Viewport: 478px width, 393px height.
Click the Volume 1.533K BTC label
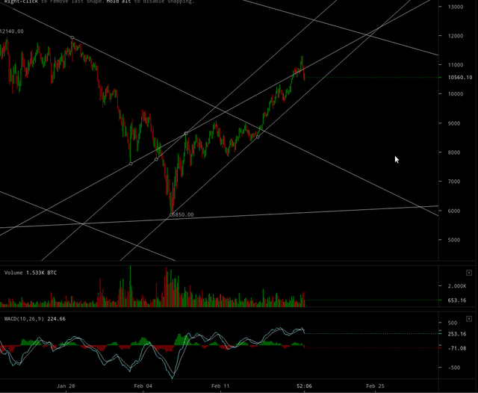pyautogui.click(x=31, y=273)
